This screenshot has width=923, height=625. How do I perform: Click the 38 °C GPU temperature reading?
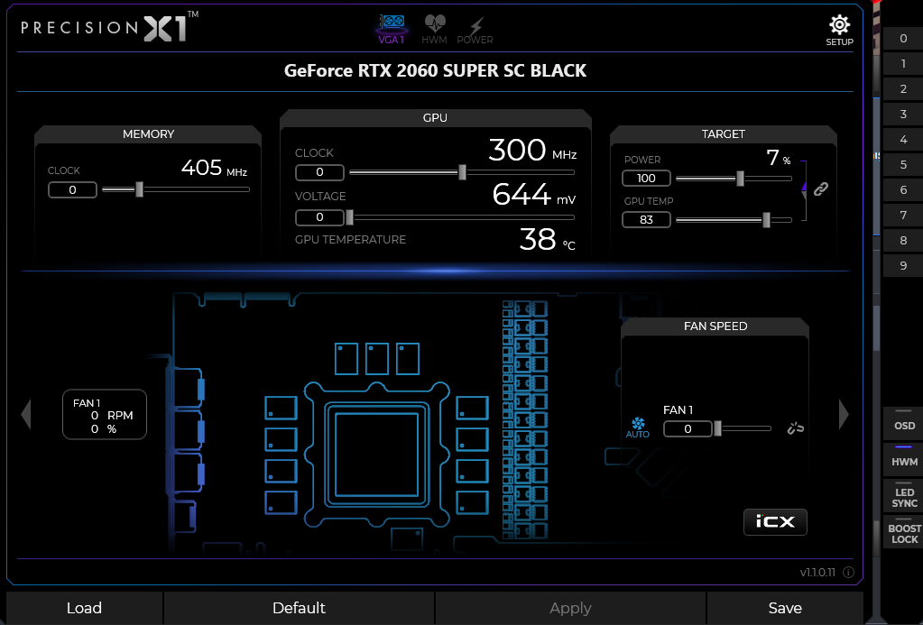point(548,239)
